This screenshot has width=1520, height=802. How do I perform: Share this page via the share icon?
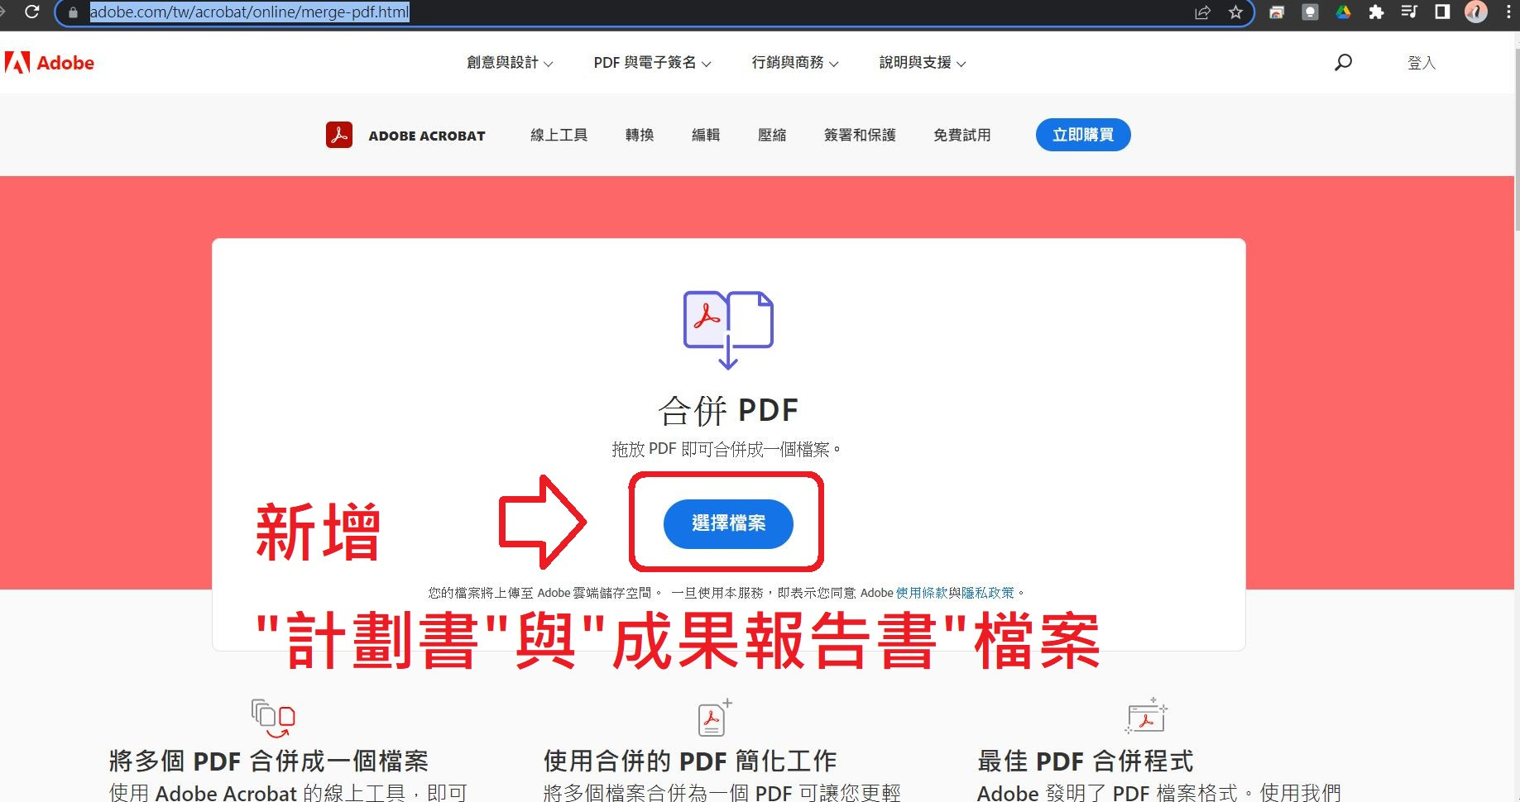[x=1202, y=12]
